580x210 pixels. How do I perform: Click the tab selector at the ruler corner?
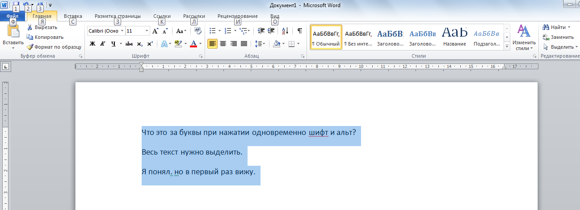coord(6,67)
